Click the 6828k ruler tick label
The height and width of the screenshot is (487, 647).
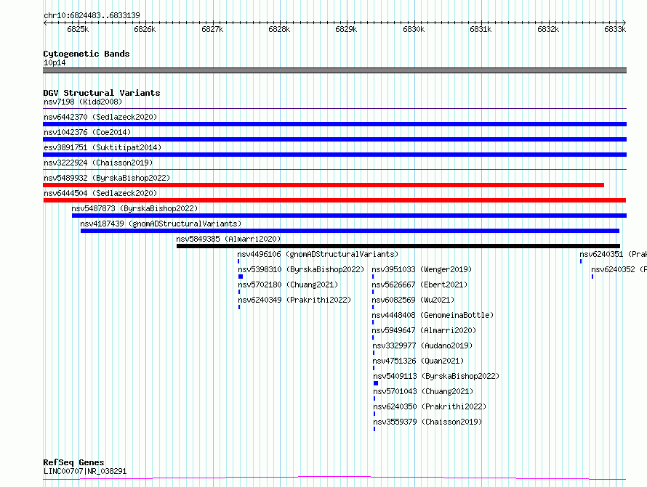coord(279,29)
